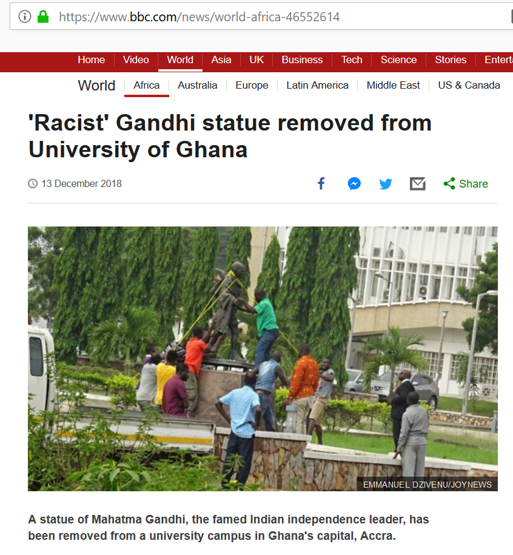Click the green secure padlock icon

pyautogui.click(x=43, y=16)
